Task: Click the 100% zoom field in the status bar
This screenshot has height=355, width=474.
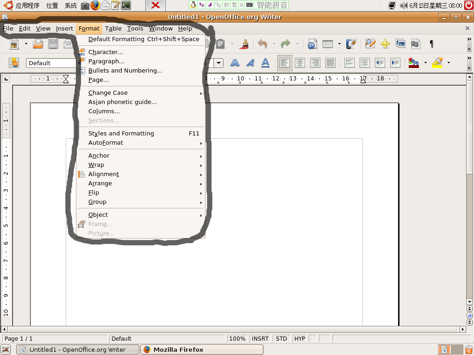Action: pos(237,339)
